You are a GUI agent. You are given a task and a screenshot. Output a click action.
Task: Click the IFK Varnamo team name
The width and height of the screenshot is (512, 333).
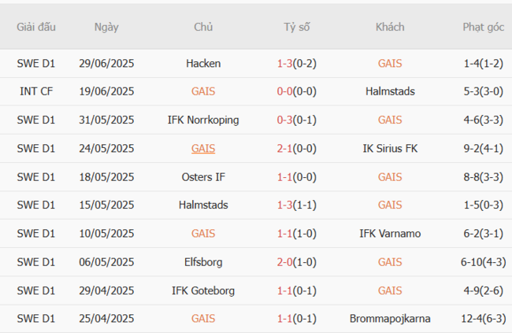tap(390, 233)
